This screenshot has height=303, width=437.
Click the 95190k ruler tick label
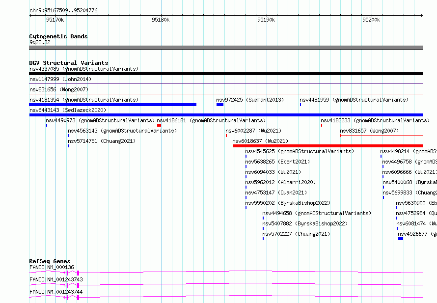(266, 20)
